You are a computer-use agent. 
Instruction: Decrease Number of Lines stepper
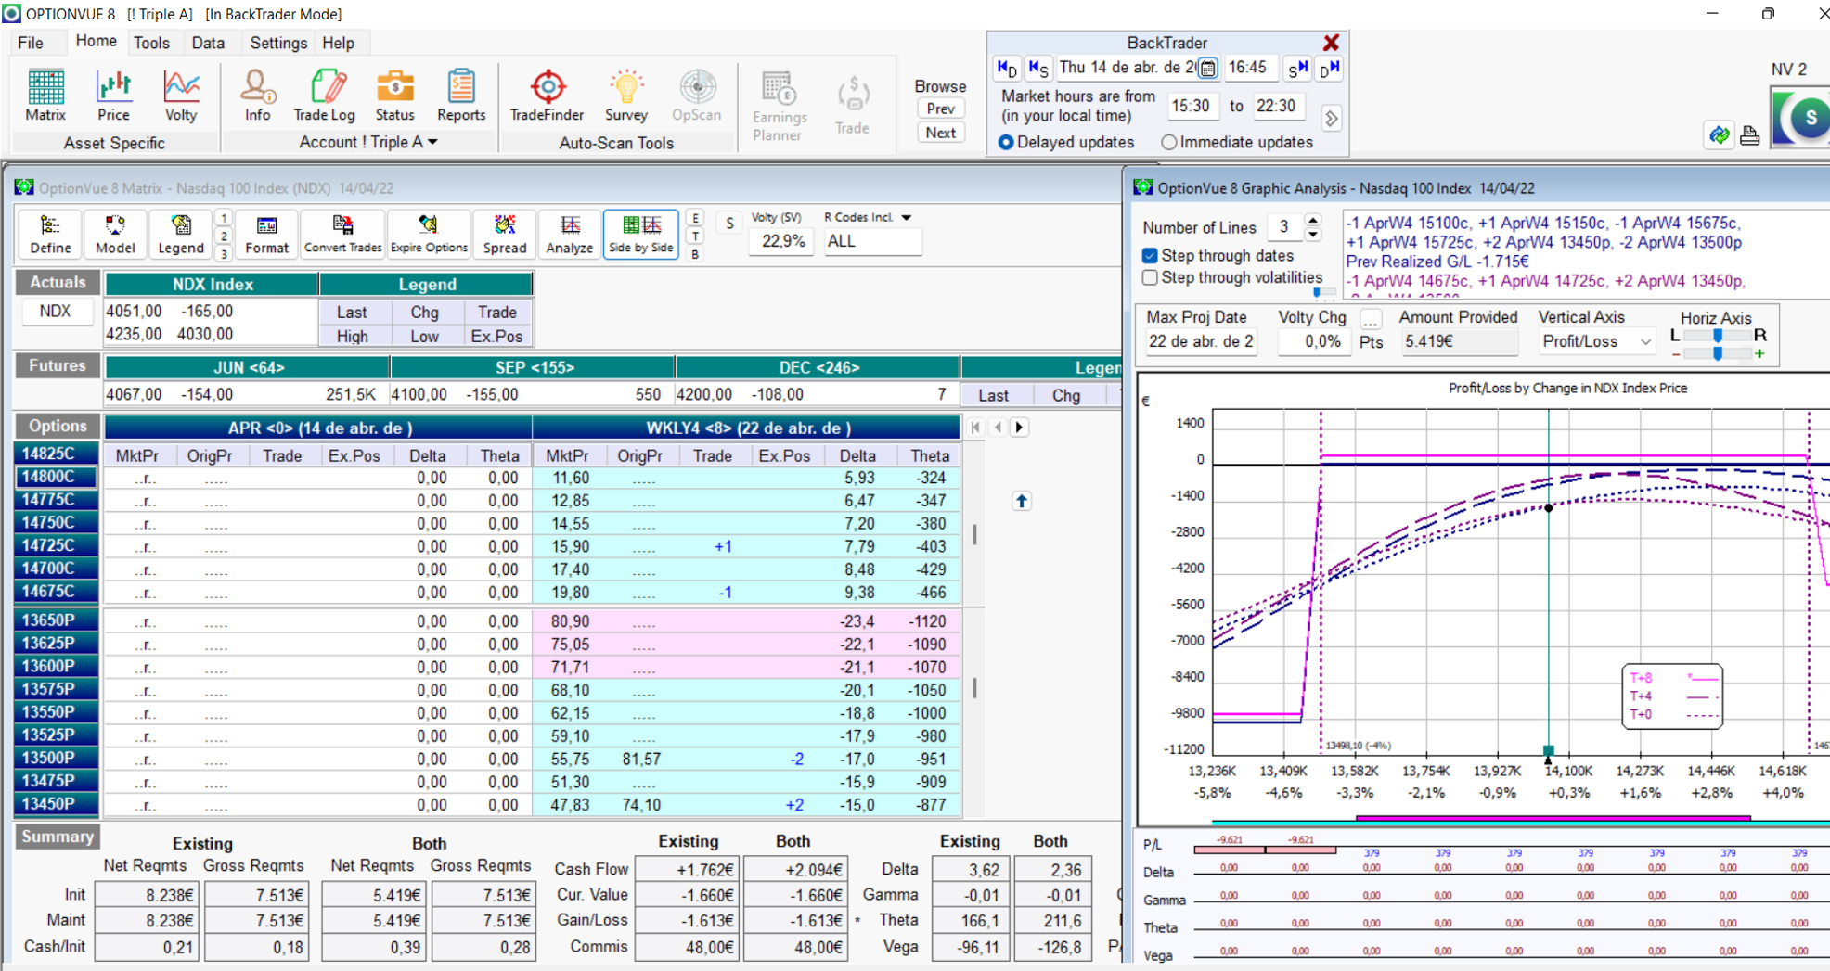1313,234
